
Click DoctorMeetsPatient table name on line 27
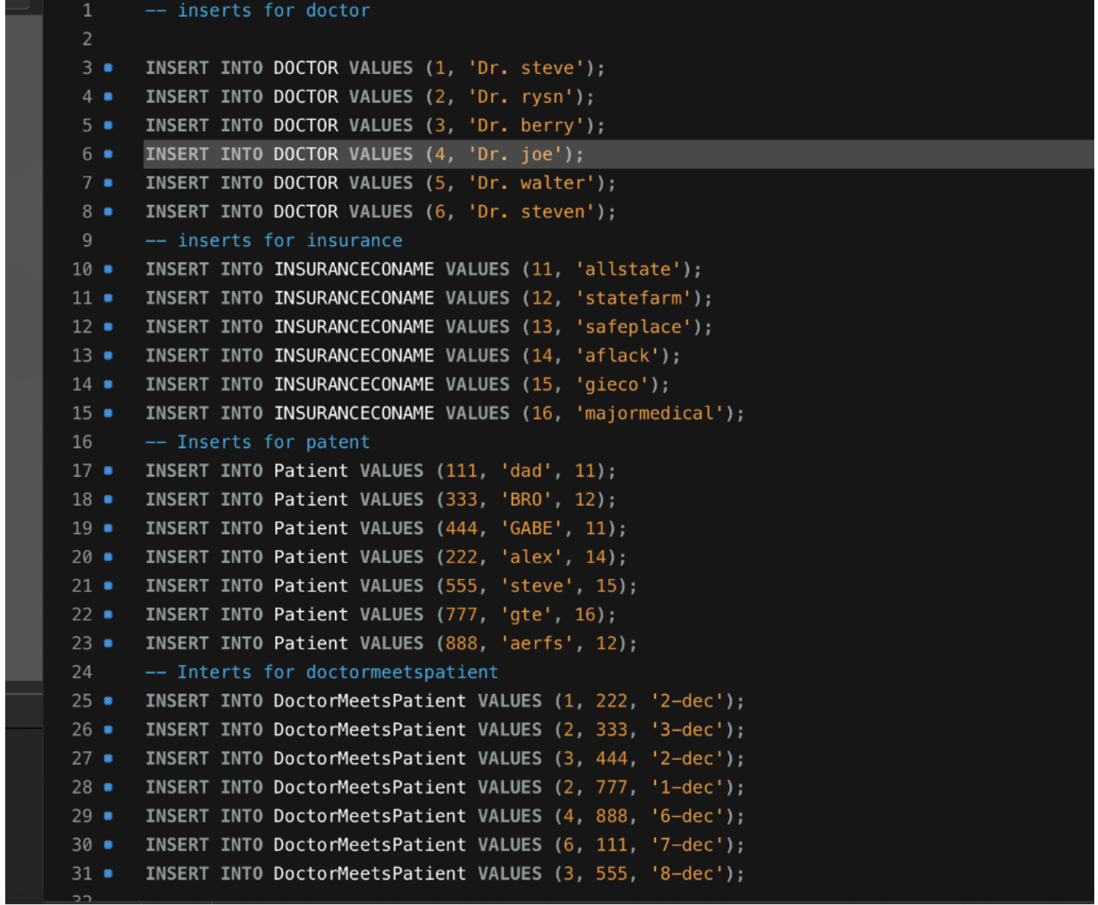[x=370, y=758]
